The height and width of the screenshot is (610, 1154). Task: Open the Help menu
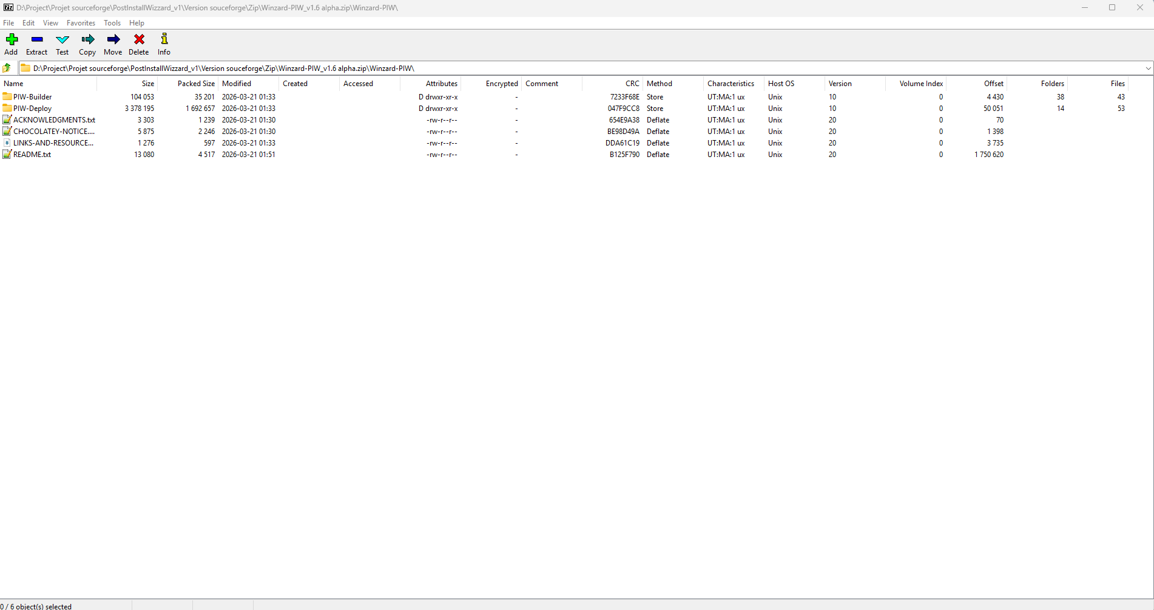point(137,23)
